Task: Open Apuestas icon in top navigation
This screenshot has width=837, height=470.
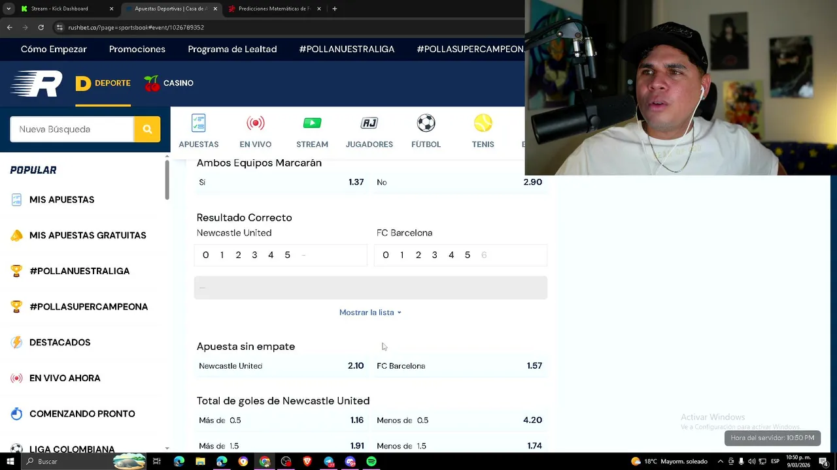Action: point(199,131)
